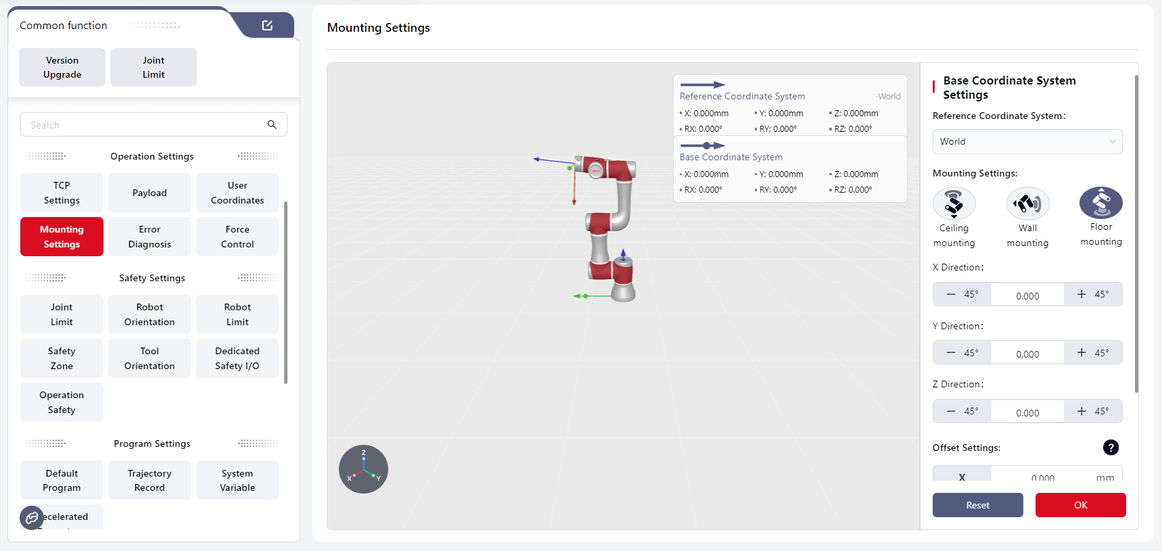Click the Offset Settings help icon

point(1111,448)
